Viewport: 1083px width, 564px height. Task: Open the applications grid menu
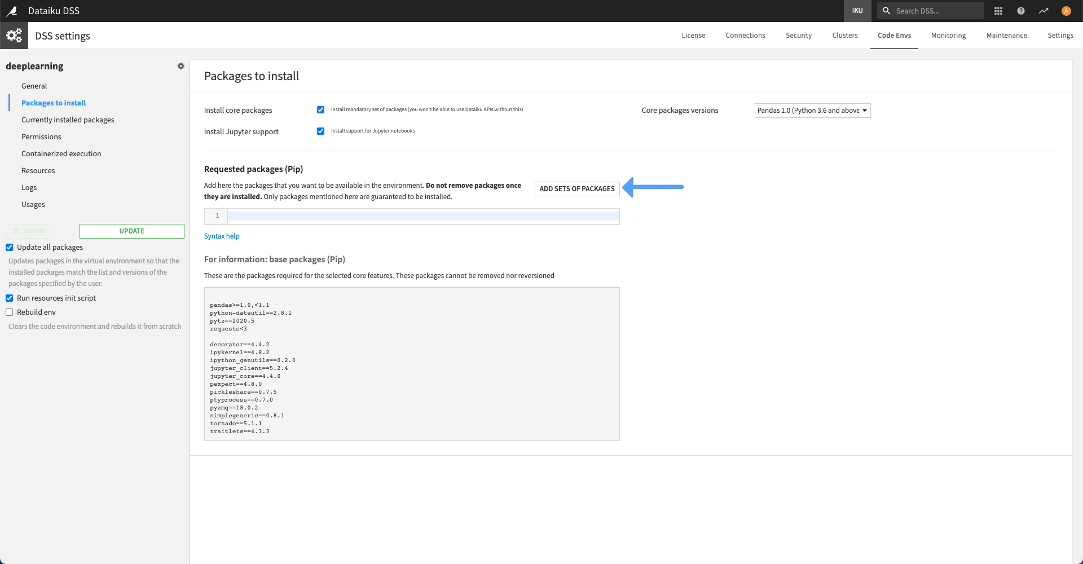pos(998,11)
